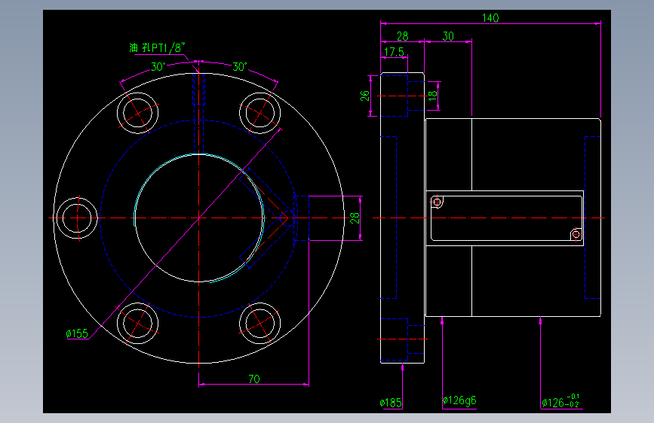Select the 140 overall length dimension
The height and width of the screenshot is (423, 654).
[490, 18]
